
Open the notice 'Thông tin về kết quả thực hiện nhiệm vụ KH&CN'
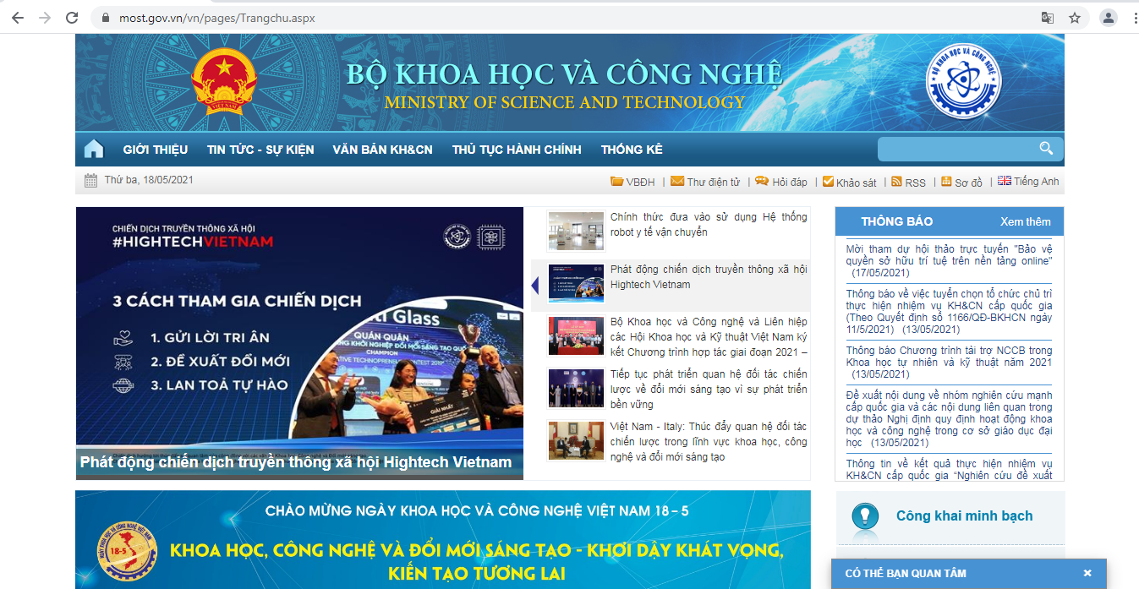coord(949,469)
